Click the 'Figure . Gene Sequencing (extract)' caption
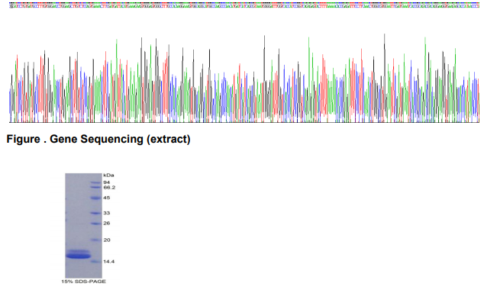This screenshot has height=290, width=484. pos(98,139)
